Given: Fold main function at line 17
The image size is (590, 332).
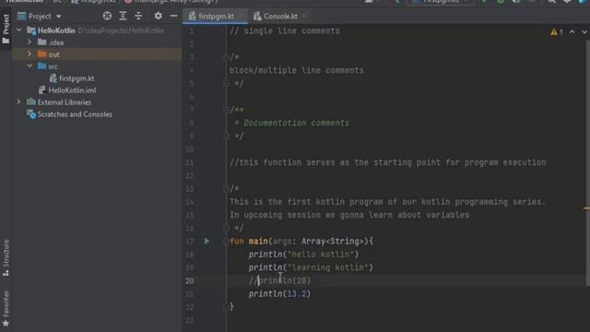Looking at the screenshot, I should pyautogui.click(x=226, y=241).
